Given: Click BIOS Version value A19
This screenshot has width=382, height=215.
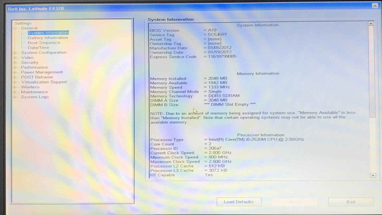Looking at the screenshot, I should pyautogui.click(x=212, y=30).
